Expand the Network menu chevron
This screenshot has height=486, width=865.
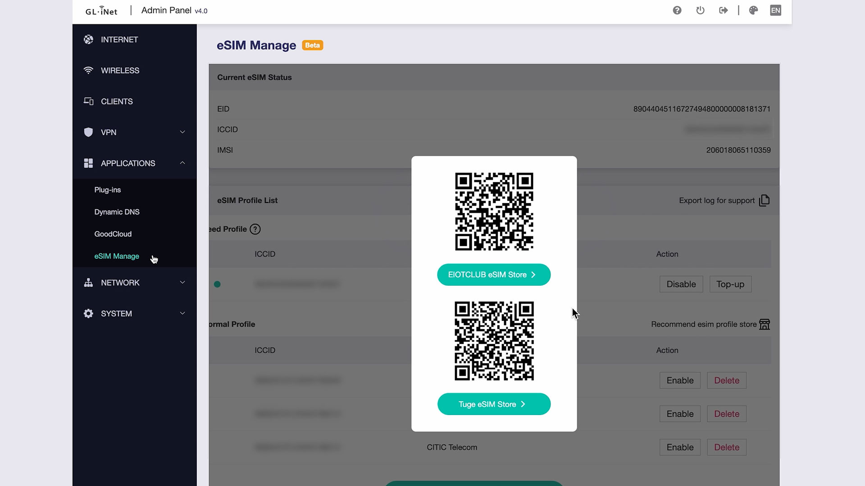(x=182, y=283)
